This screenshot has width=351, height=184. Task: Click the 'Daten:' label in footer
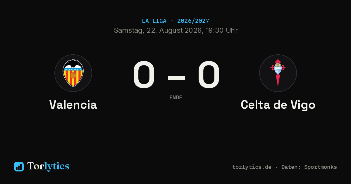(x=291, y=167)
